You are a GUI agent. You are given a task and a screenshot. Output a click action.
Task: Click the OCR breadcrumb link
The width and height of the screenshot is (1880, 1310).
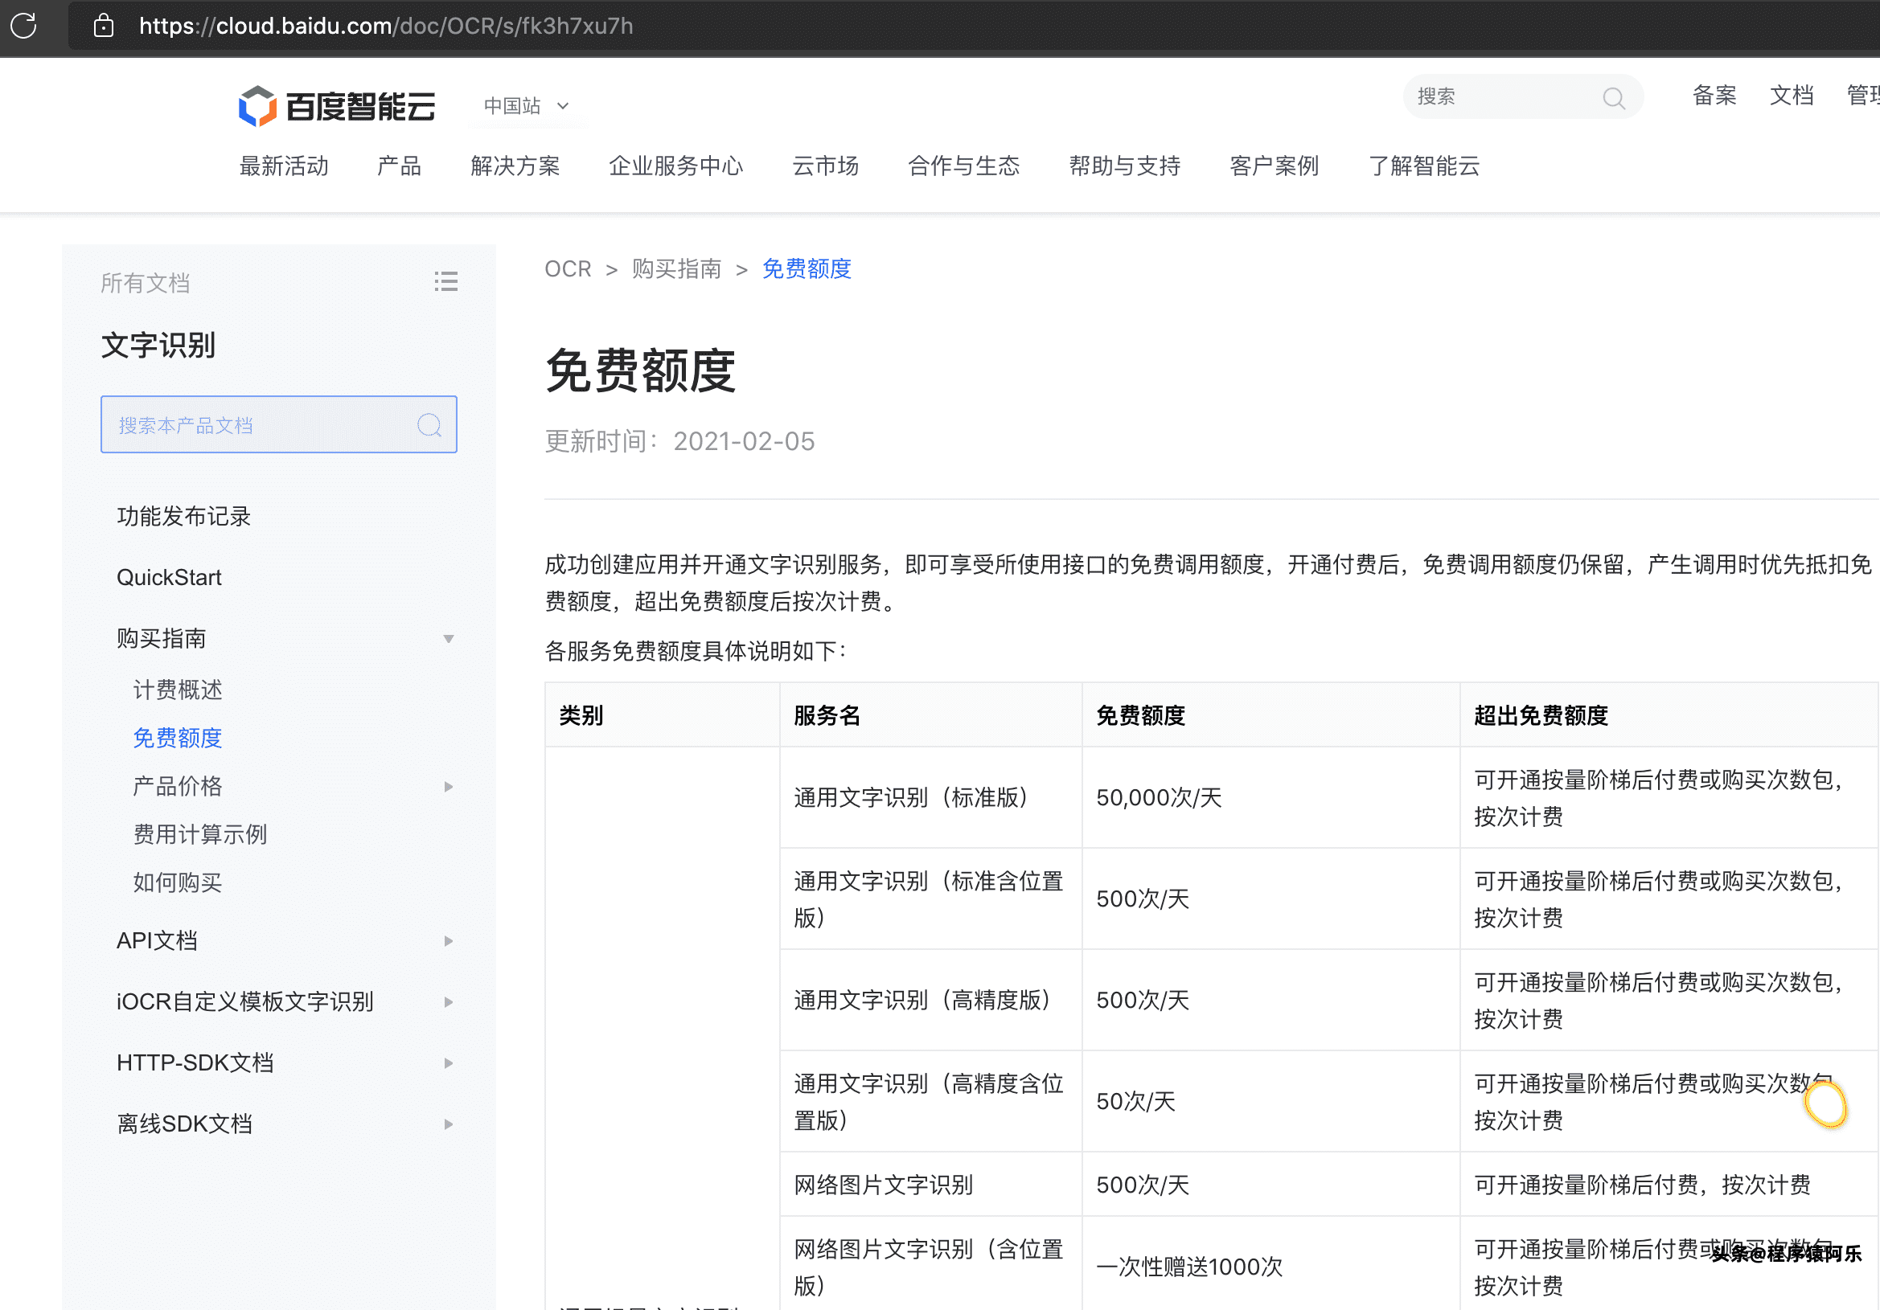(x=568, y=268)
